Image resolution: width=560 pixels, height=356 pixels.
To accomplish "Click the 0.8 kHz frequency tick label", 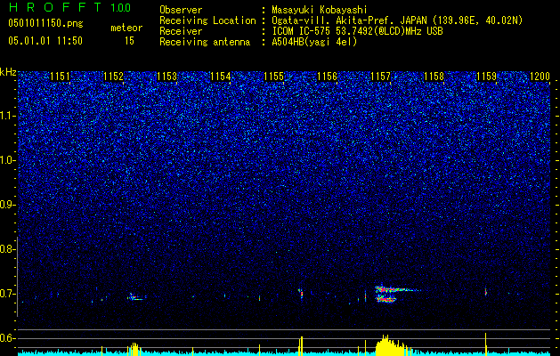I will (7, 249).
